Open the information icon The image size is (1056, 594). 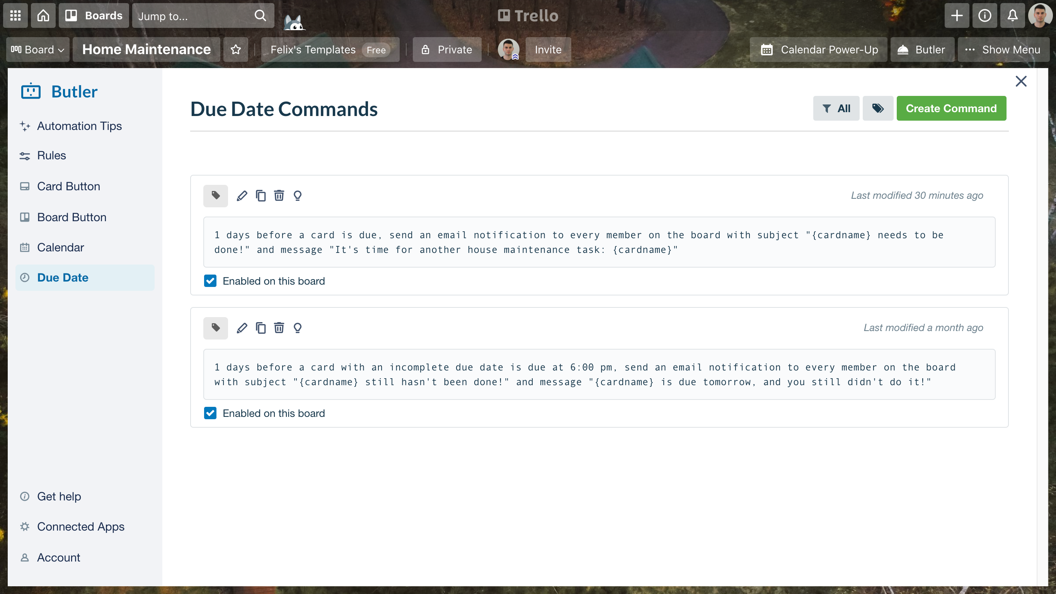984,15
